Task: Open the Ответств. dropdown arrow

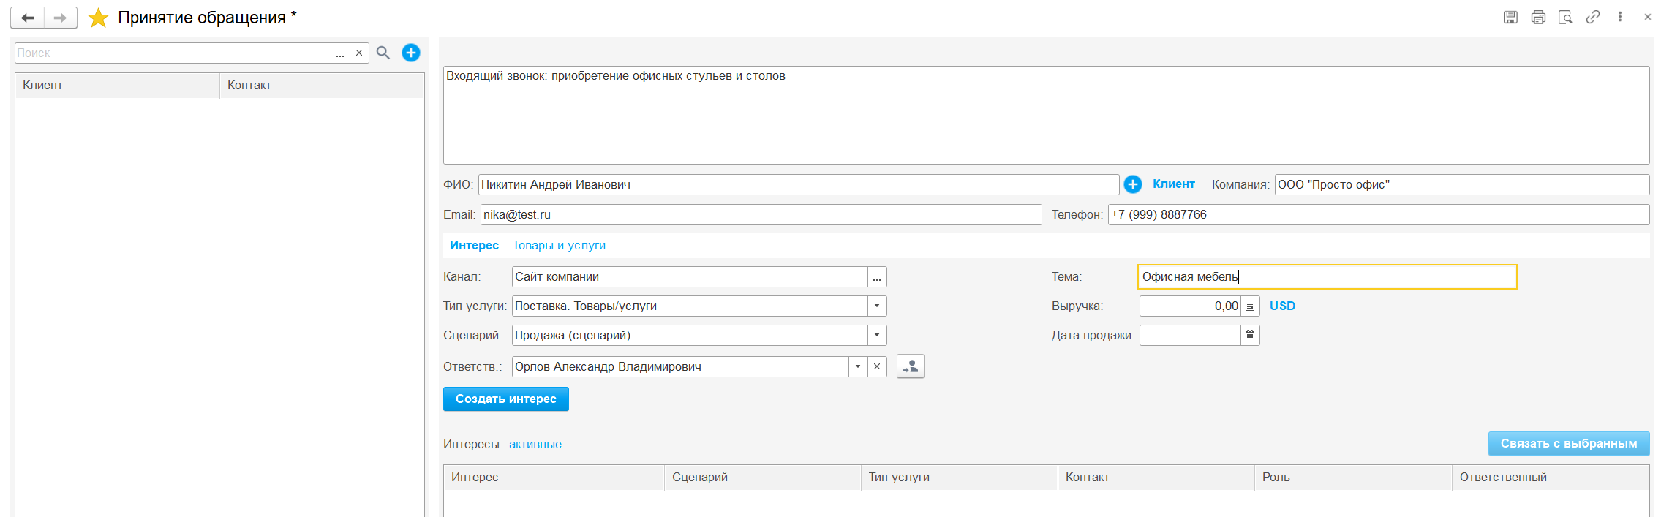Action: point(858,366)
